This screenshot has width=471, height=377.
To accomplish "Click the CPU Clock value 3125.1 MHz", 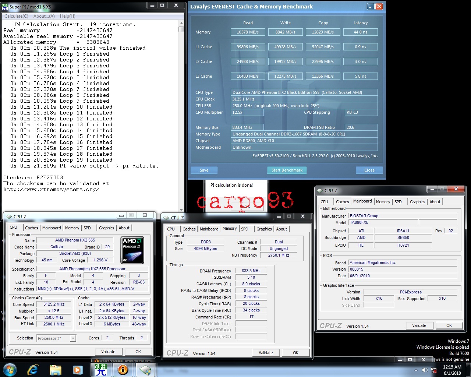I will (x=304, y=99).
